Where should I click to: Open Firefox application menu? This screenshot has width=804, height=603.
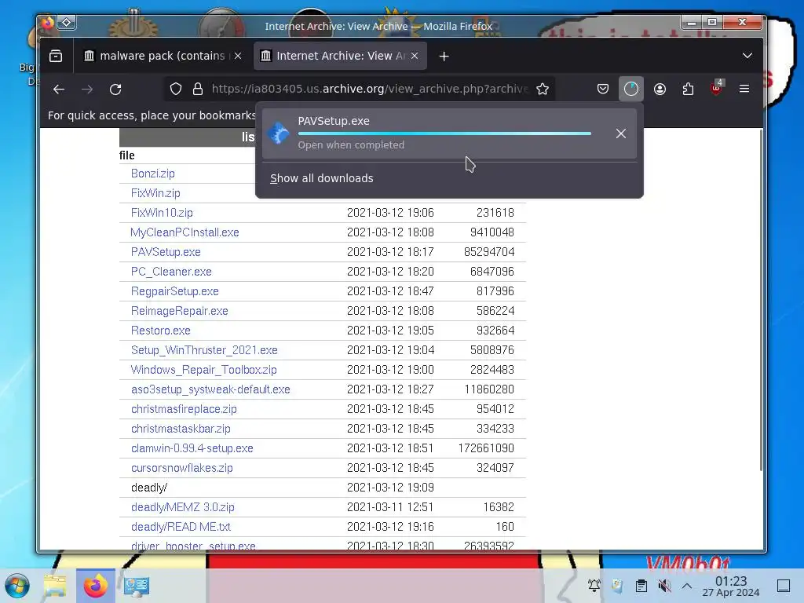[744, 90]
